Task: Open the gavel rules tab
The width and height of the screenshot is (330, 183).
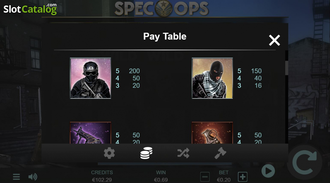Action: point(220,153)
